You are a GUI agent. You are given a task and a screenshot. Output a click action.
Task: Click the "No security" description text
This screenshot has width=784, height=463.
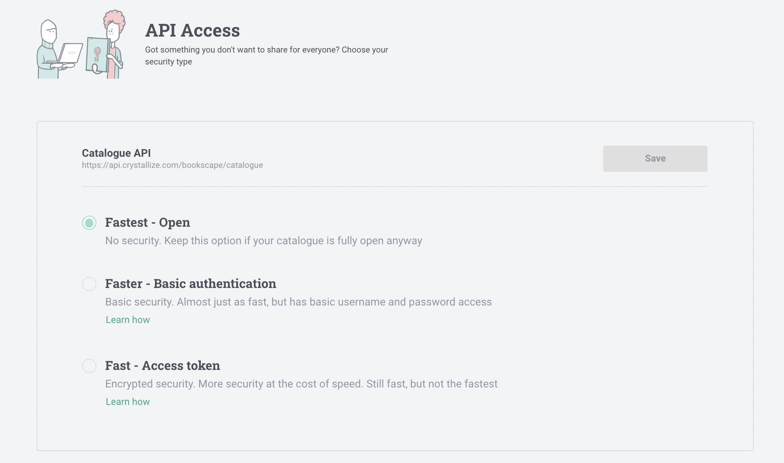(264, 241)
